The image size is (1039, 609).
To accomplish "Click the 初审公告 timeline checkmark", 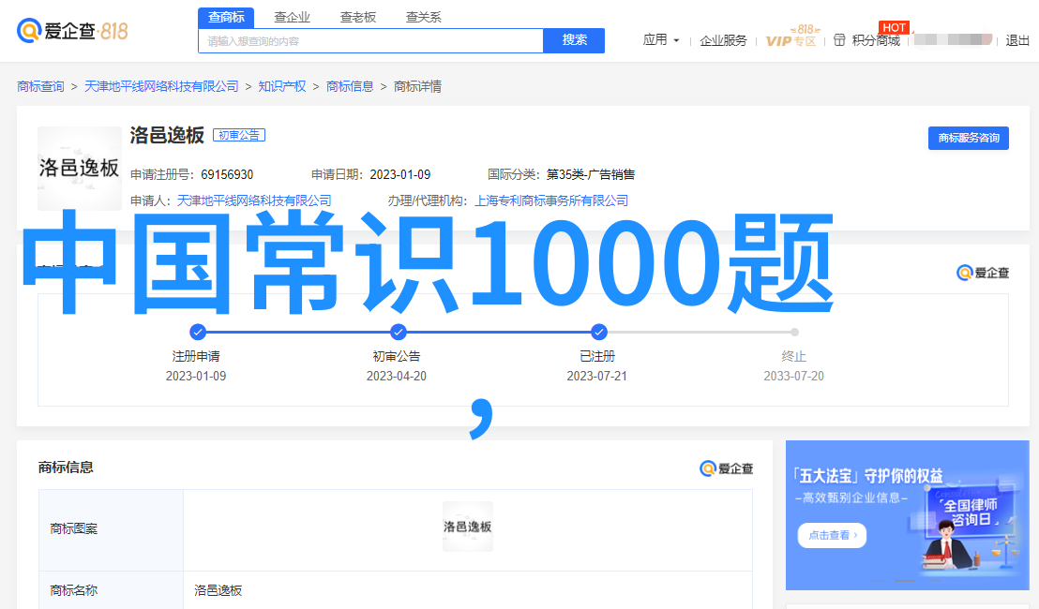I will (x=398, y=332).
